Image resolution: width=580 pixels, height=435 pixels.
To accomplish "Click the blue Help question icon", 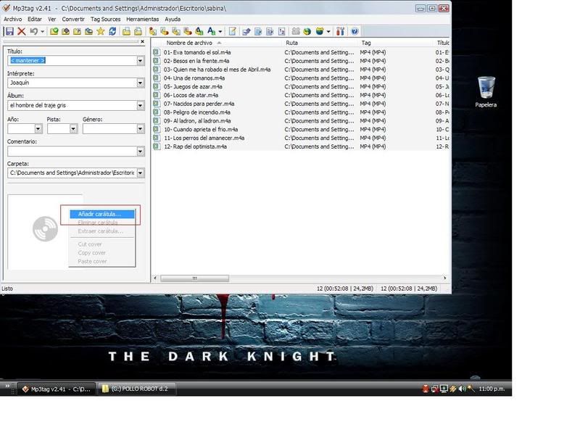I will [355, 31].
